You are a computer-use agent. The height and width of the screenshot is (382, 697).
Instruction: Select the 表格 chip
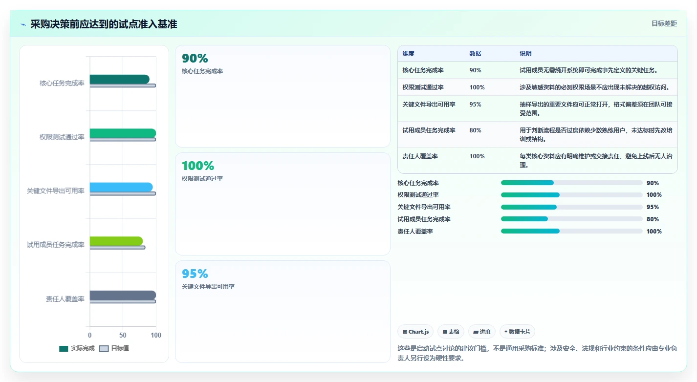(451, 332)
